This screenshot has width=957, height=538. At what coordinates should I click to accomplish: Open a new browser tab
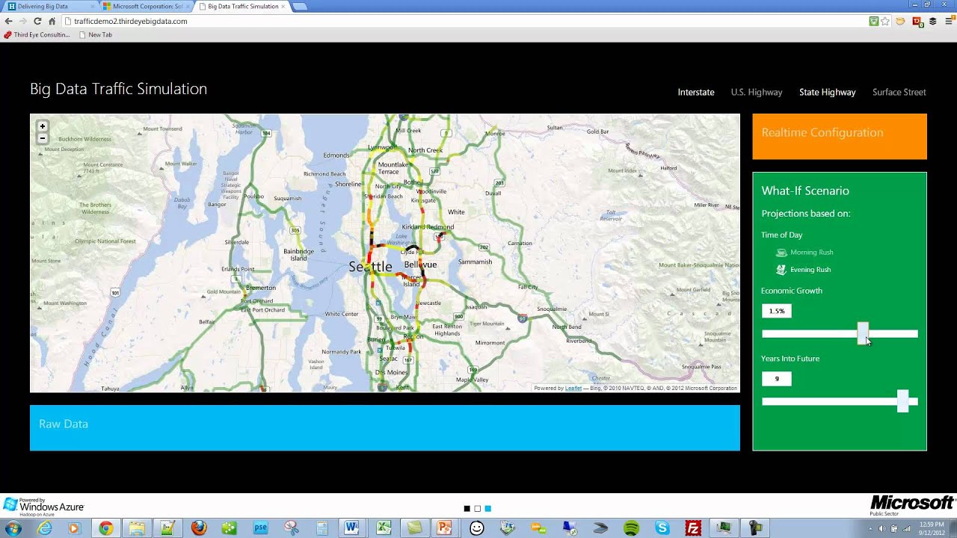pyautogui.click(x=299, y=7)
